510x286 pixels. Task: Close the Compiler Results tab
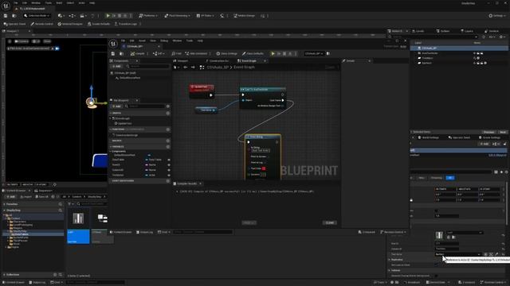[200, 184]
